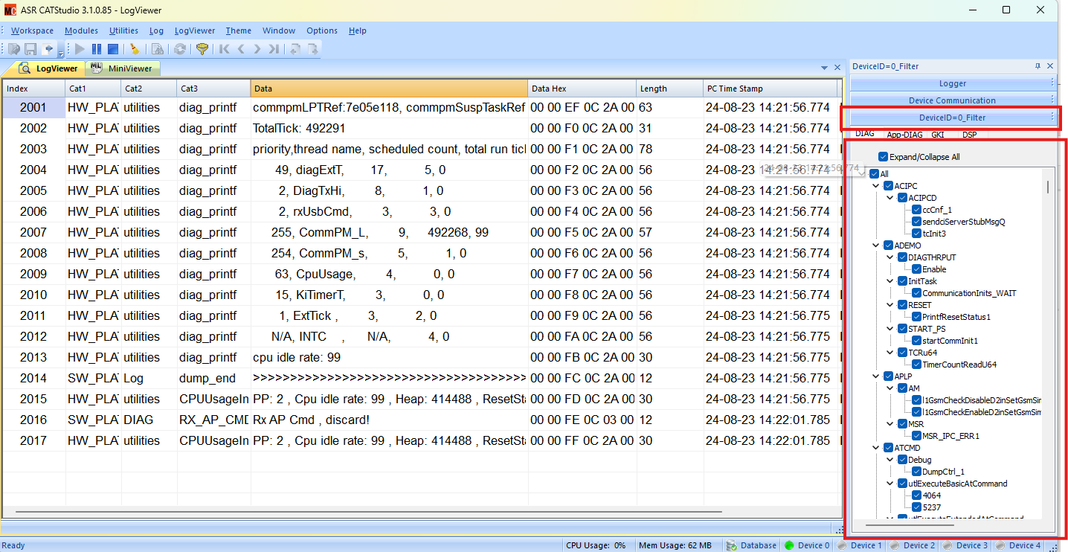1068x552 pixels.
Task: Click the Database status bar icon
Action: pos(732,545)
